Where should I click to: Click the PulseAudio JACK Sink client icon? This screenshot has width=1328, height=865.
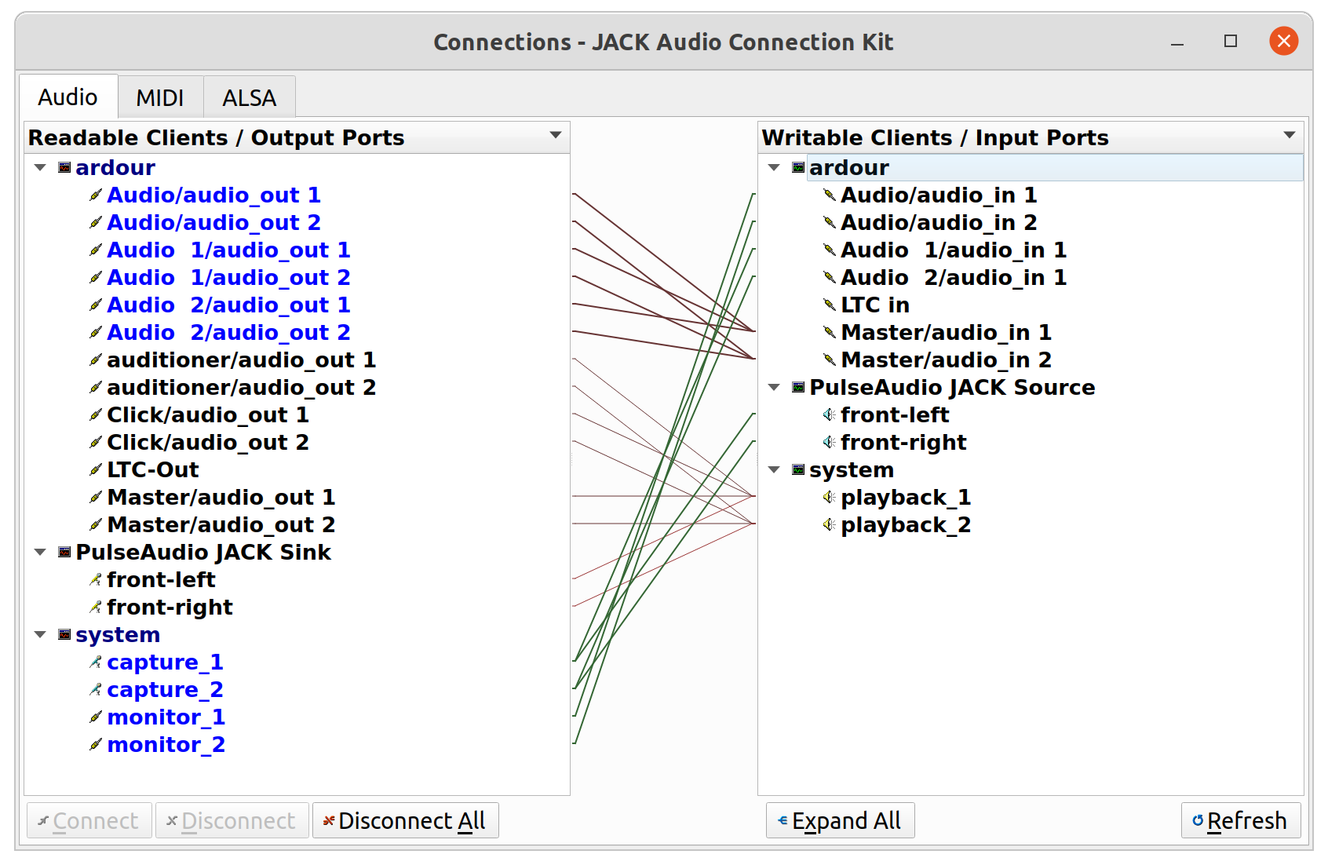pyautogui.click(x=65, y=552)
